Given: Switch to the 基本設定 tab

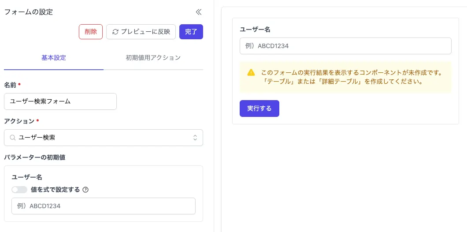Looking at the screenshot, I should 54,58.
